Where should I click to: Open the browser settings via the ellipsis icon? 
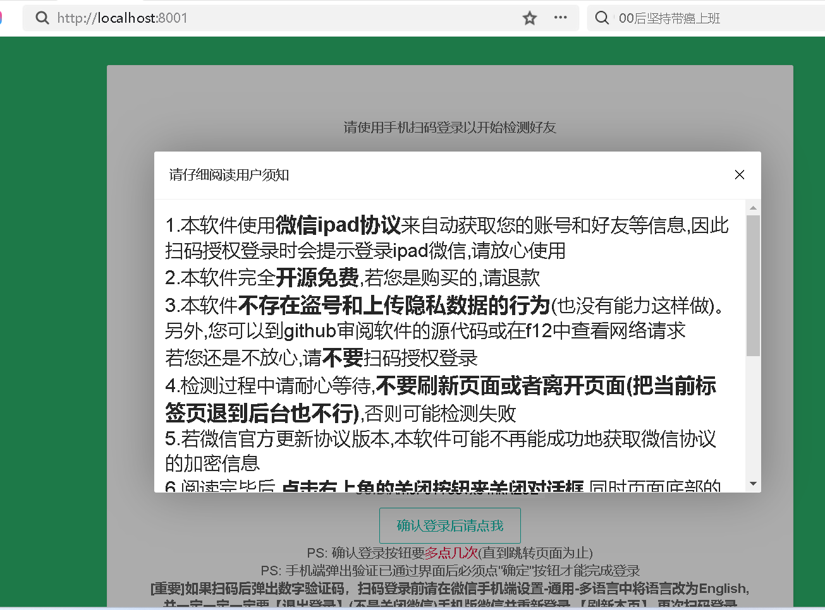click(x=560, y=18)
